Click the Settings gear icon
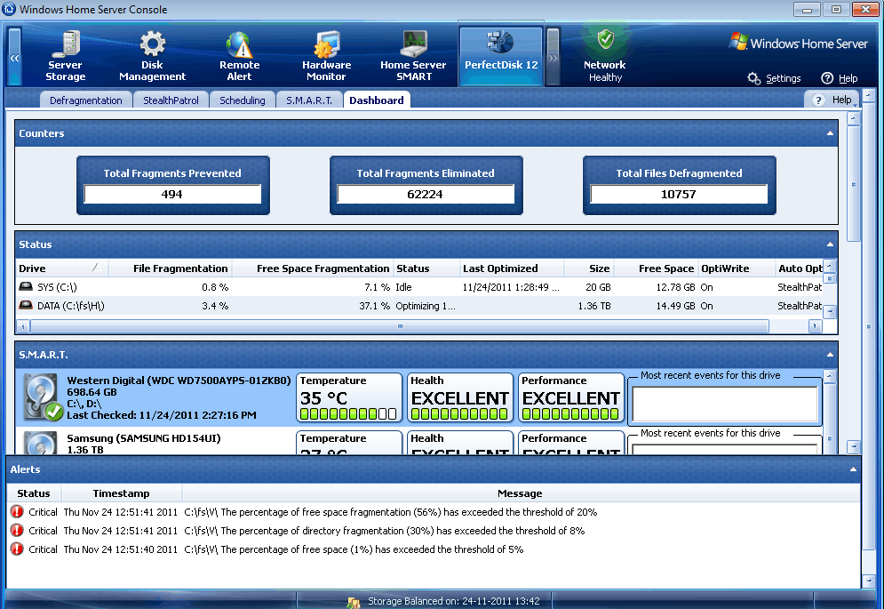 (x=753, y=78)
